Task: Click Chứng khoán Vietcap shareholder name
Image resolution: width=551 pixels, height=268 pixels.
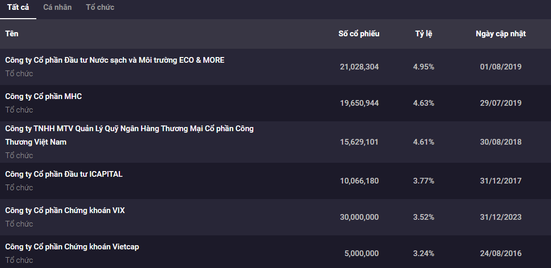Action: point(72,247)
